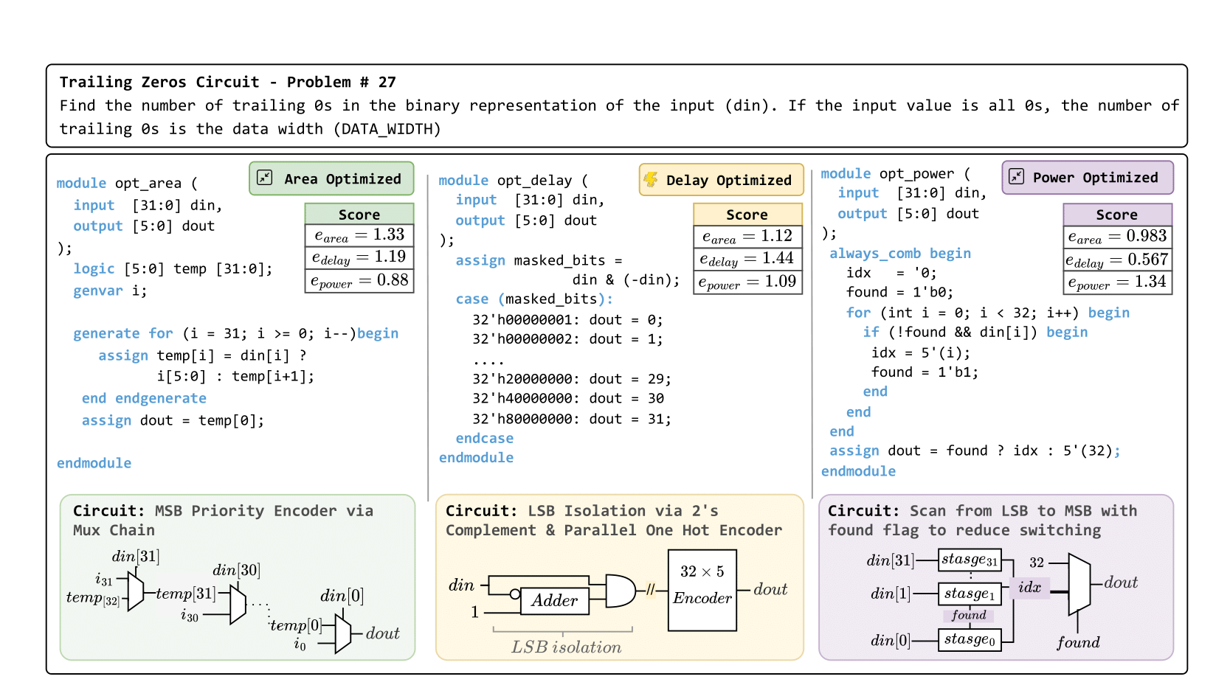The height and width of the screenshot is (699, 1230).
Task: Click the line "module opt_area ("
Action: 127,183
